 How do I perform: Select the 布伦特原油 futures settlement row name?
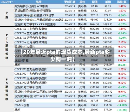32,11
